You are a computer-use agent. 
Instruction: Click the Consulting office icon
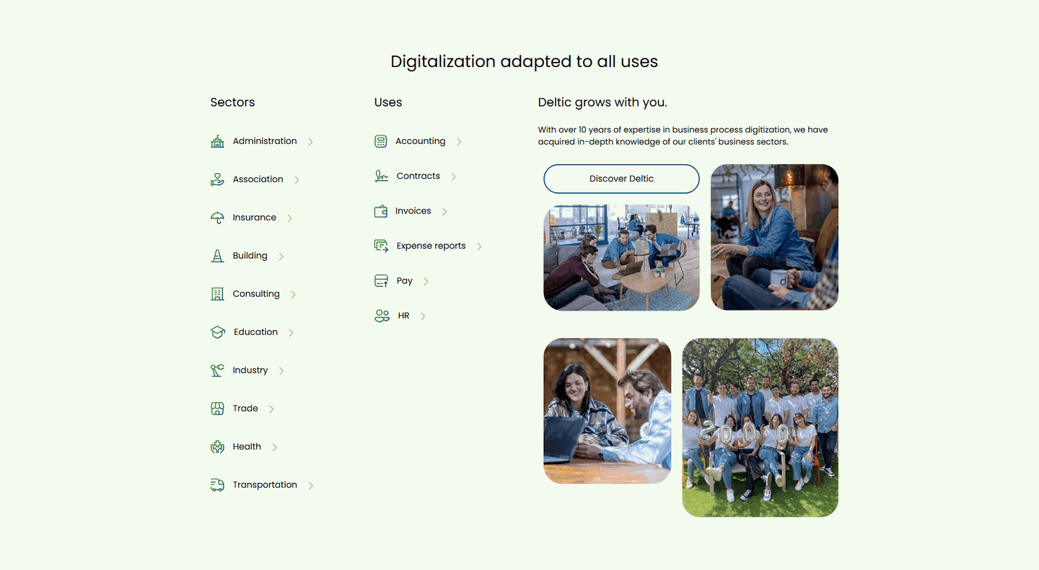[217, 294]
